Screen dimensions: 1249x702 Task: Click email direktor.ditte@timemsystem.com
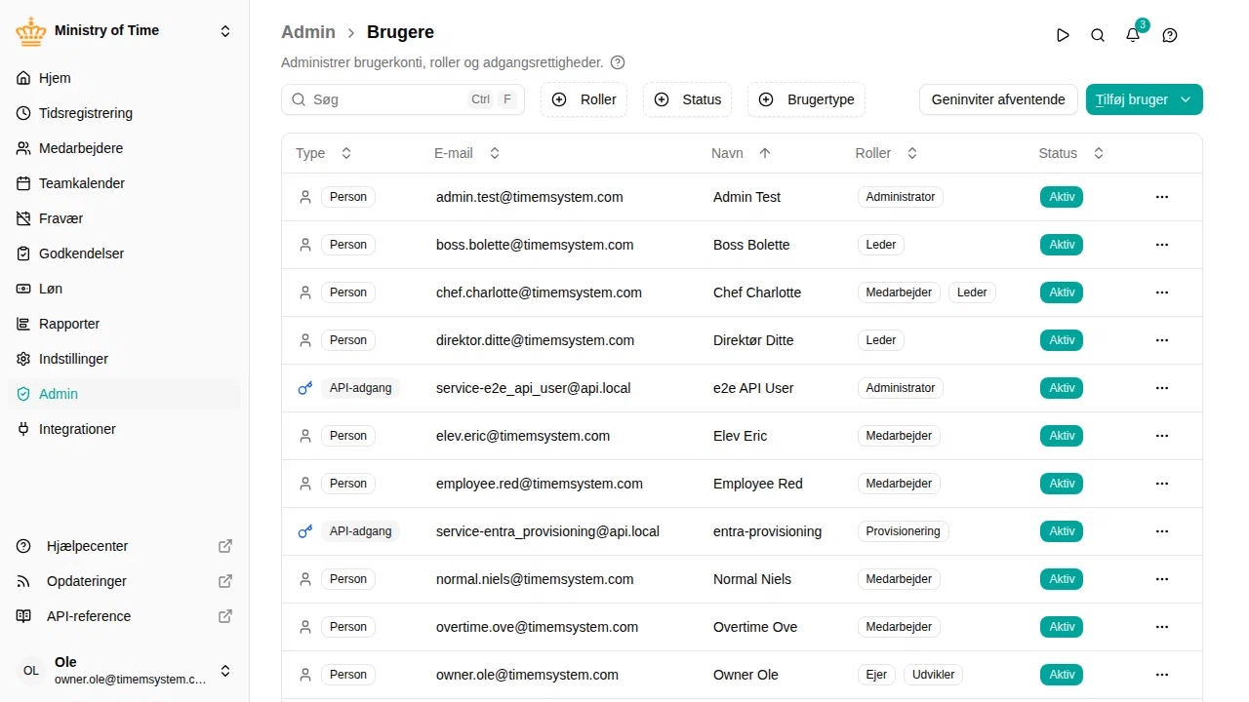click(x=535, y=340)
